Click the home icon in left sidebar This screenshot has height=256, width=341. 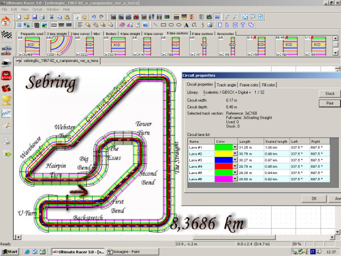(6, 22)
